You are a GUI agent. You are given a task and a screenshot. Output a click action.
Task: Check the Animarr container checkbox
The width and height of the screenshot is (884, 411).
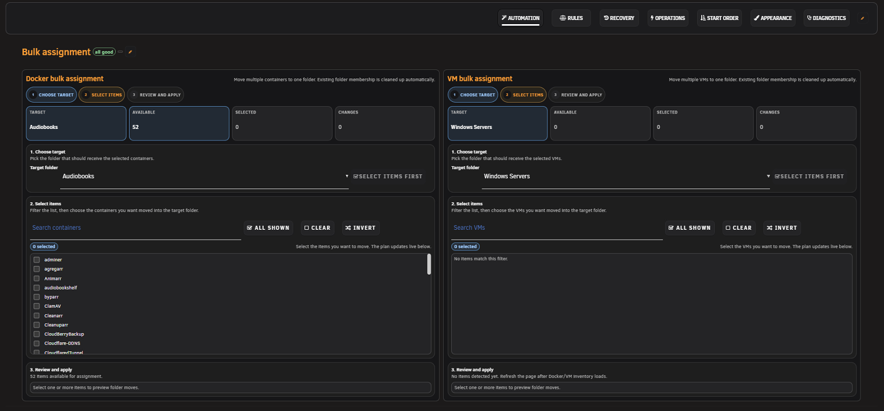[x=37, y=279]
